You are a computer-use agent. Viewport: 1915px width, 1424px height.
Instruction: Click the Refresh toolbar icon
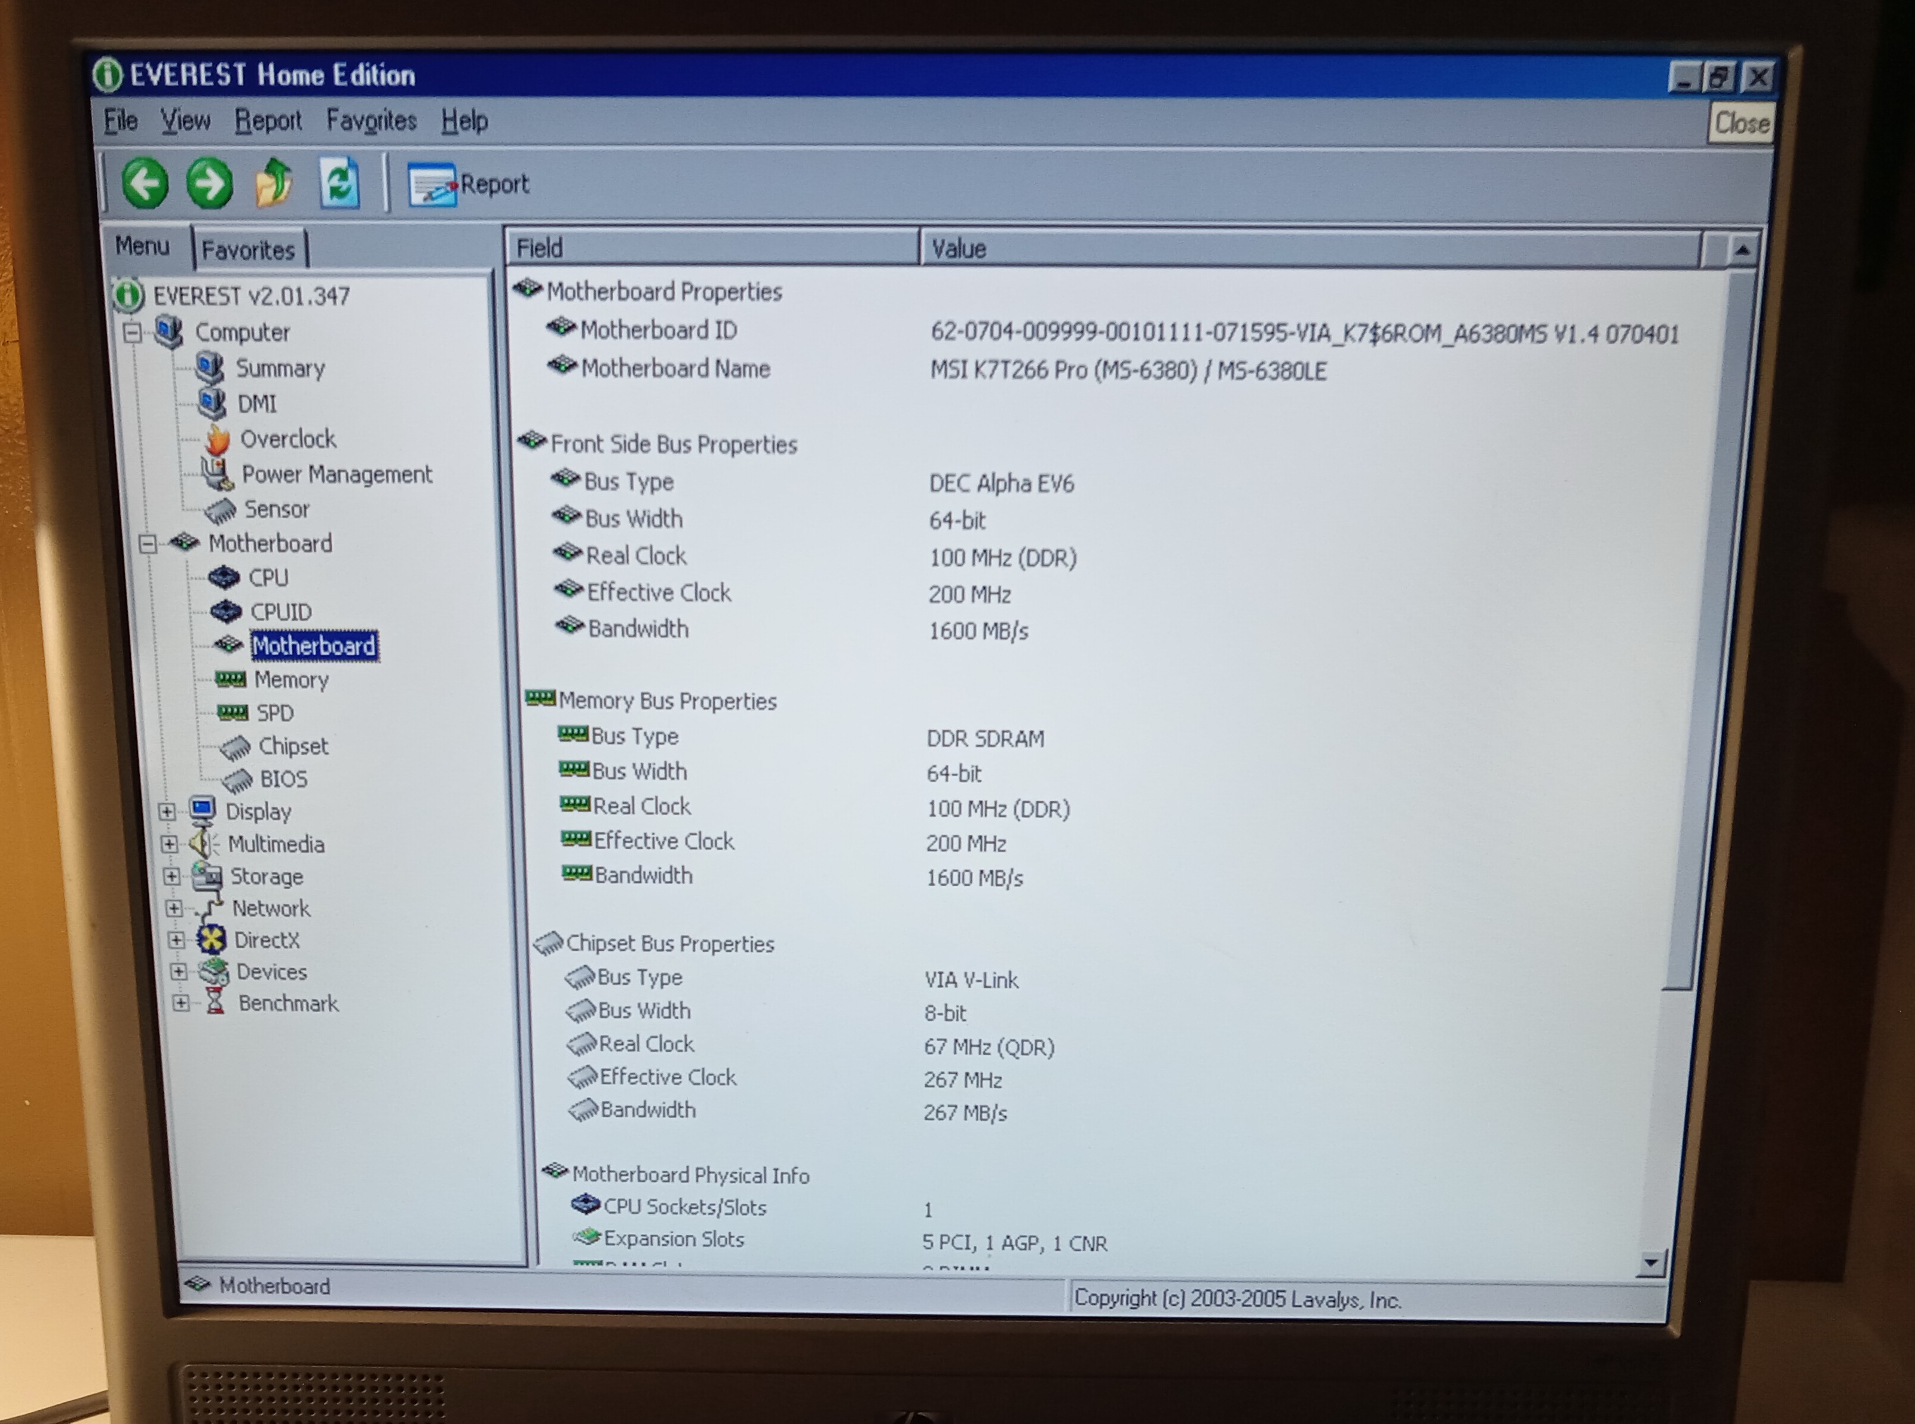point(339,183)
